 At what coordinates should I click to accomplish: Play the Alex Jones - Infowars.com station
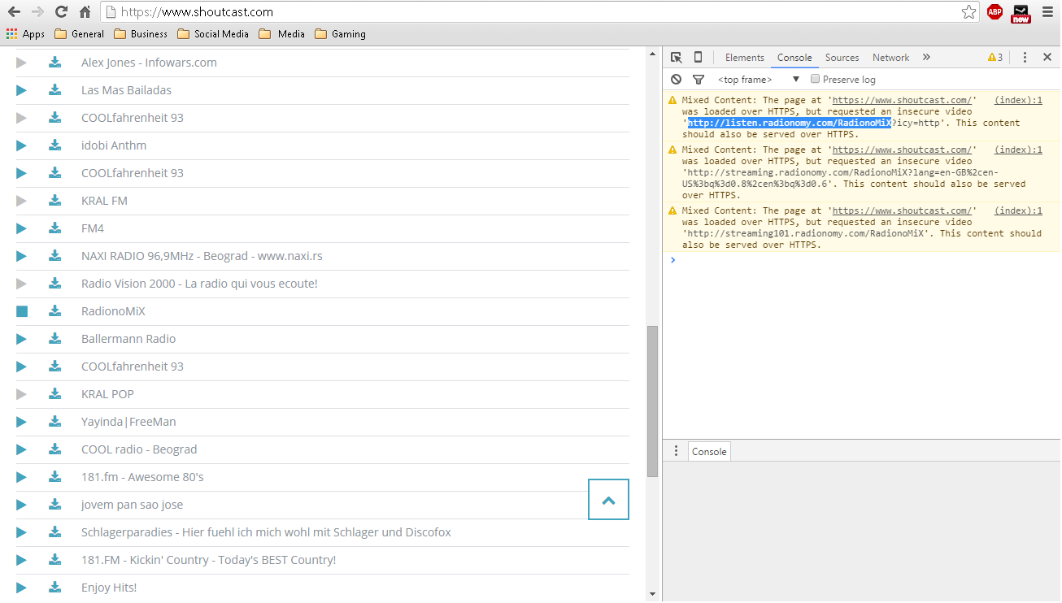[21, 63]
